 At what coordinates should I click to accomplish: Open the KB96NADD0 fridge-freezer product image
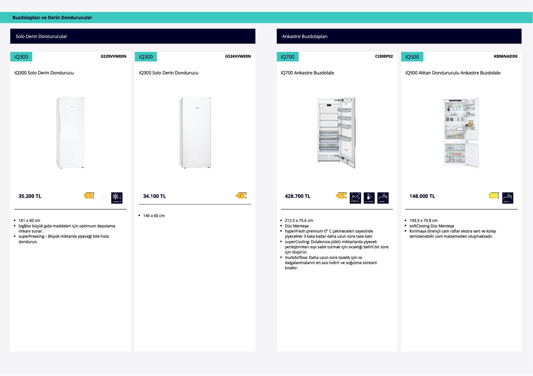pos(461,133)
